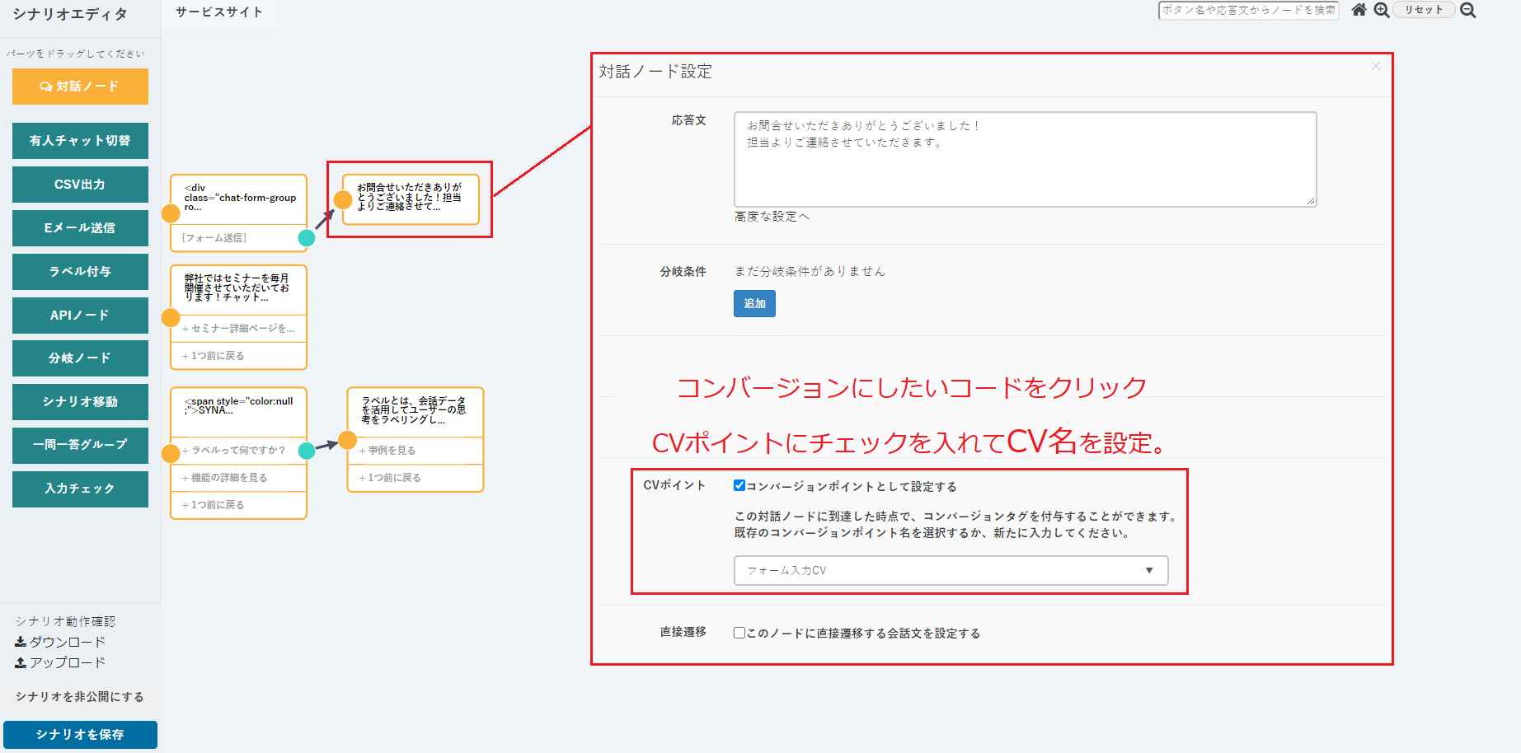
Task: Click the home icon in top toolbar
Action: pyautogui.click(x=1359, y=10)
